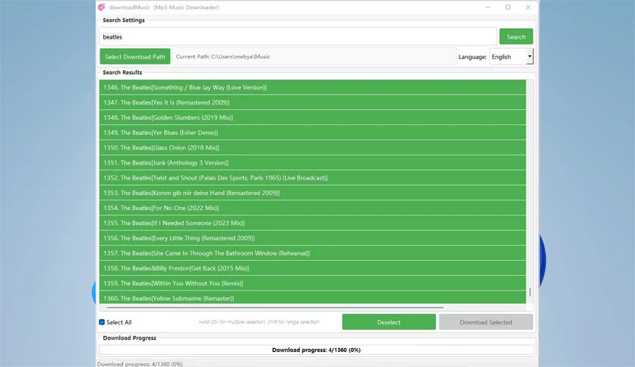Select result 1360 Yellow Submarine (Remaster)
Screen dimensions: 635x367
(313, 297)
